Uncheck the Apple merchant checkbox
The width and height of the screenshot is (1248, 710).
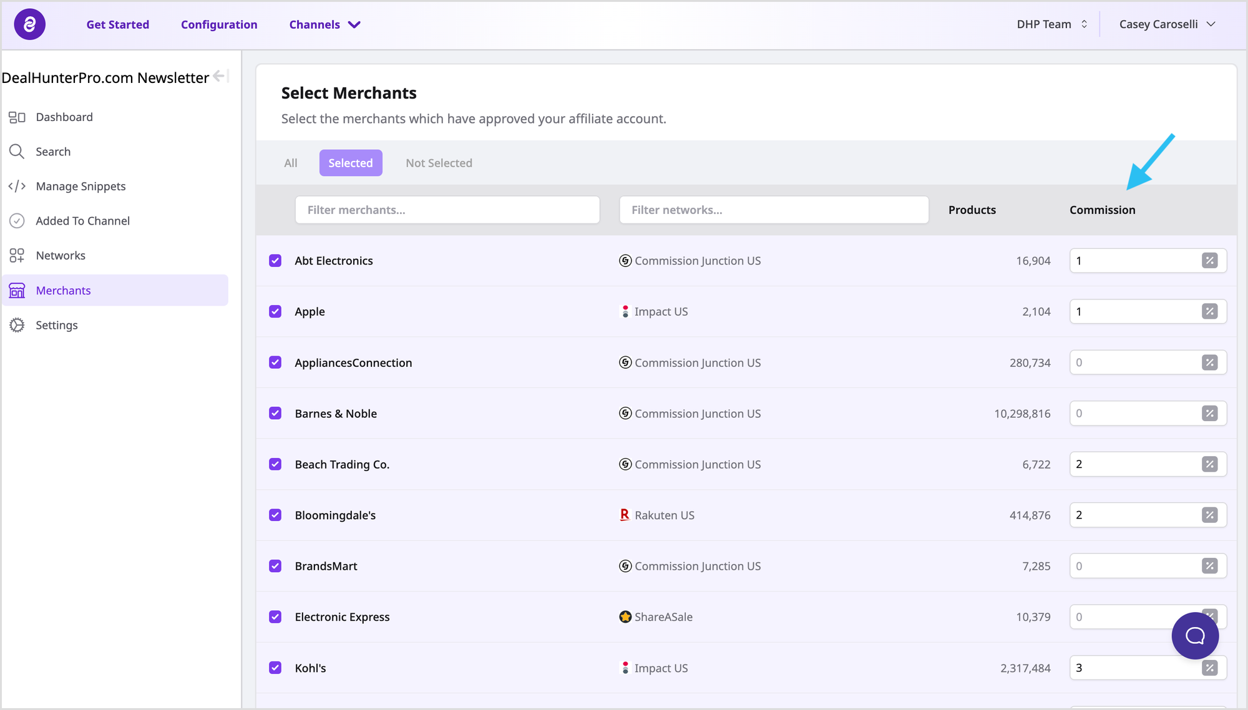tap(275, 311)
